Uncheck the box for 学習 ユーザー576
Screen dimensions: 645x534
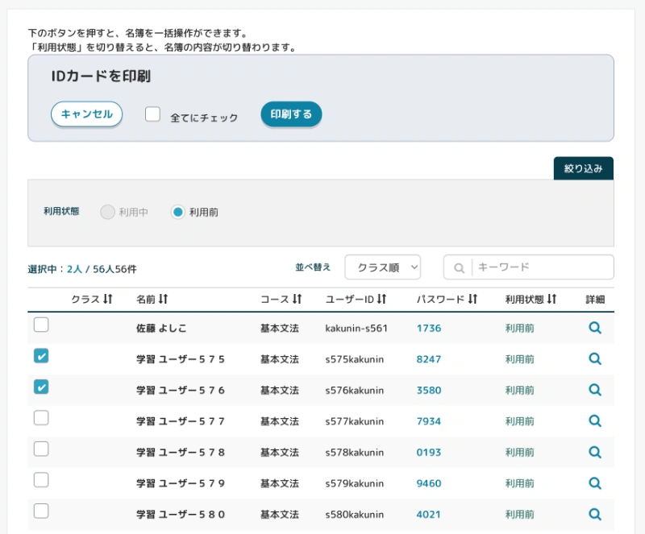pos(41,387)
